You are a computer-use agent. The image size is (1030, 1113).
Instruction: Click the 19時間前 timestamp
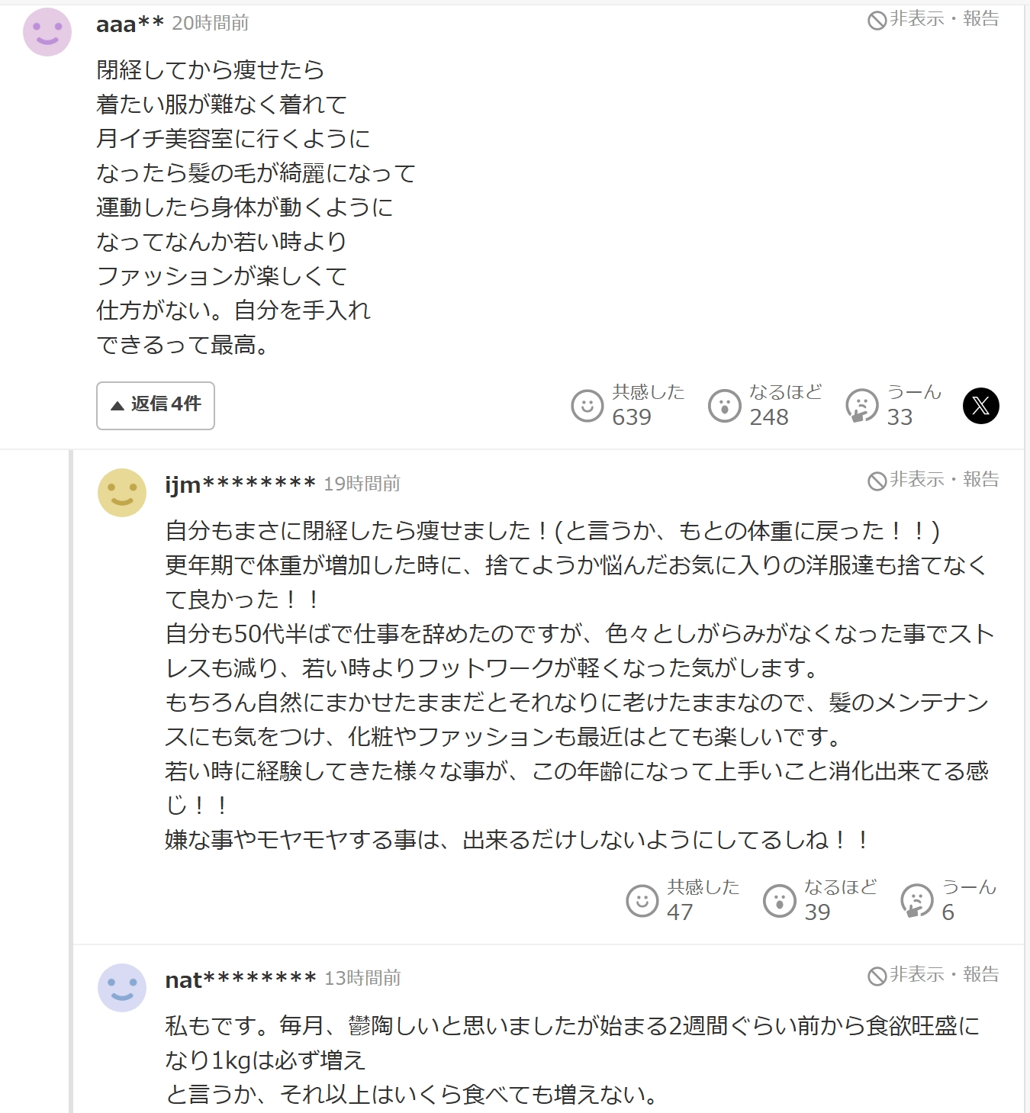click(x=362, y=484)
